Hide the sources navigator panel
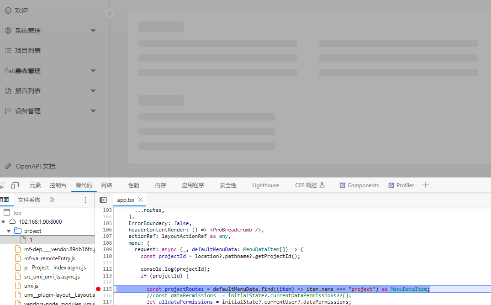 pyautogui.click(x=103, y=200)
